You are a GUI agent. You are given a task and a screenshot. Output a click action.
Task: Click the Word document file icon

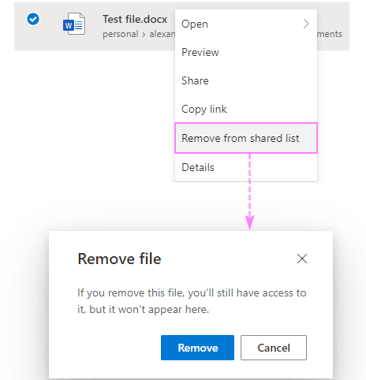click(x=74, y=24)
